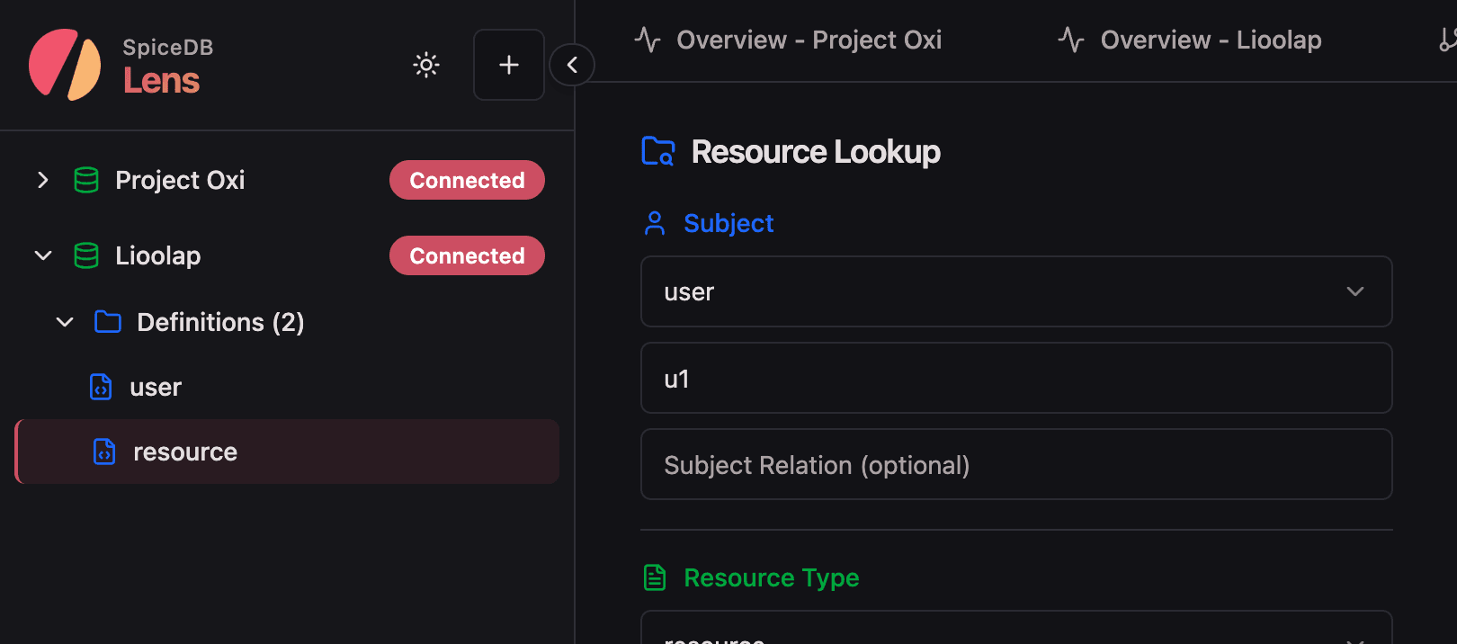Open the resource definition
The width and height of the screenshot is (1457, 644).
185,452
